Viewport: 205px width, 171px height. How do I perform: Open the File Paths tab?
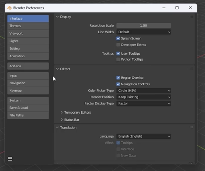pyautogui.click(x=28, y=115)
